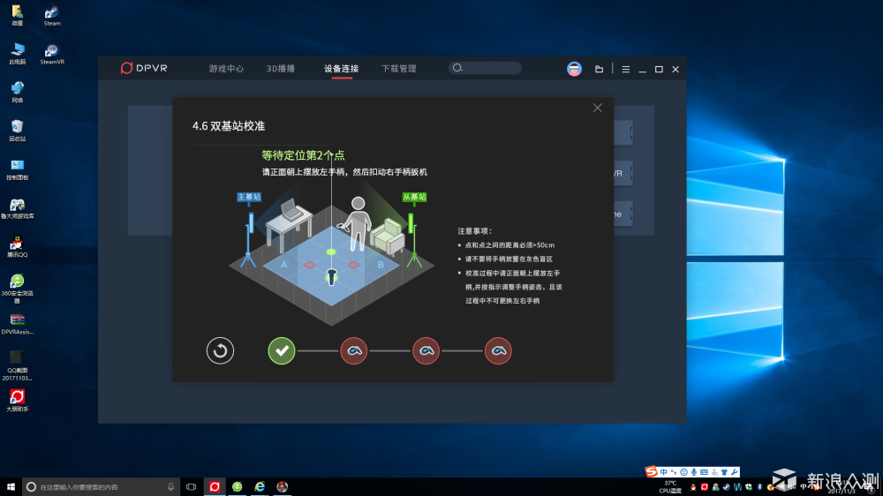Select the 回收站 recycle bin icon
Screen dimensions: 883x496
[18, 132]
